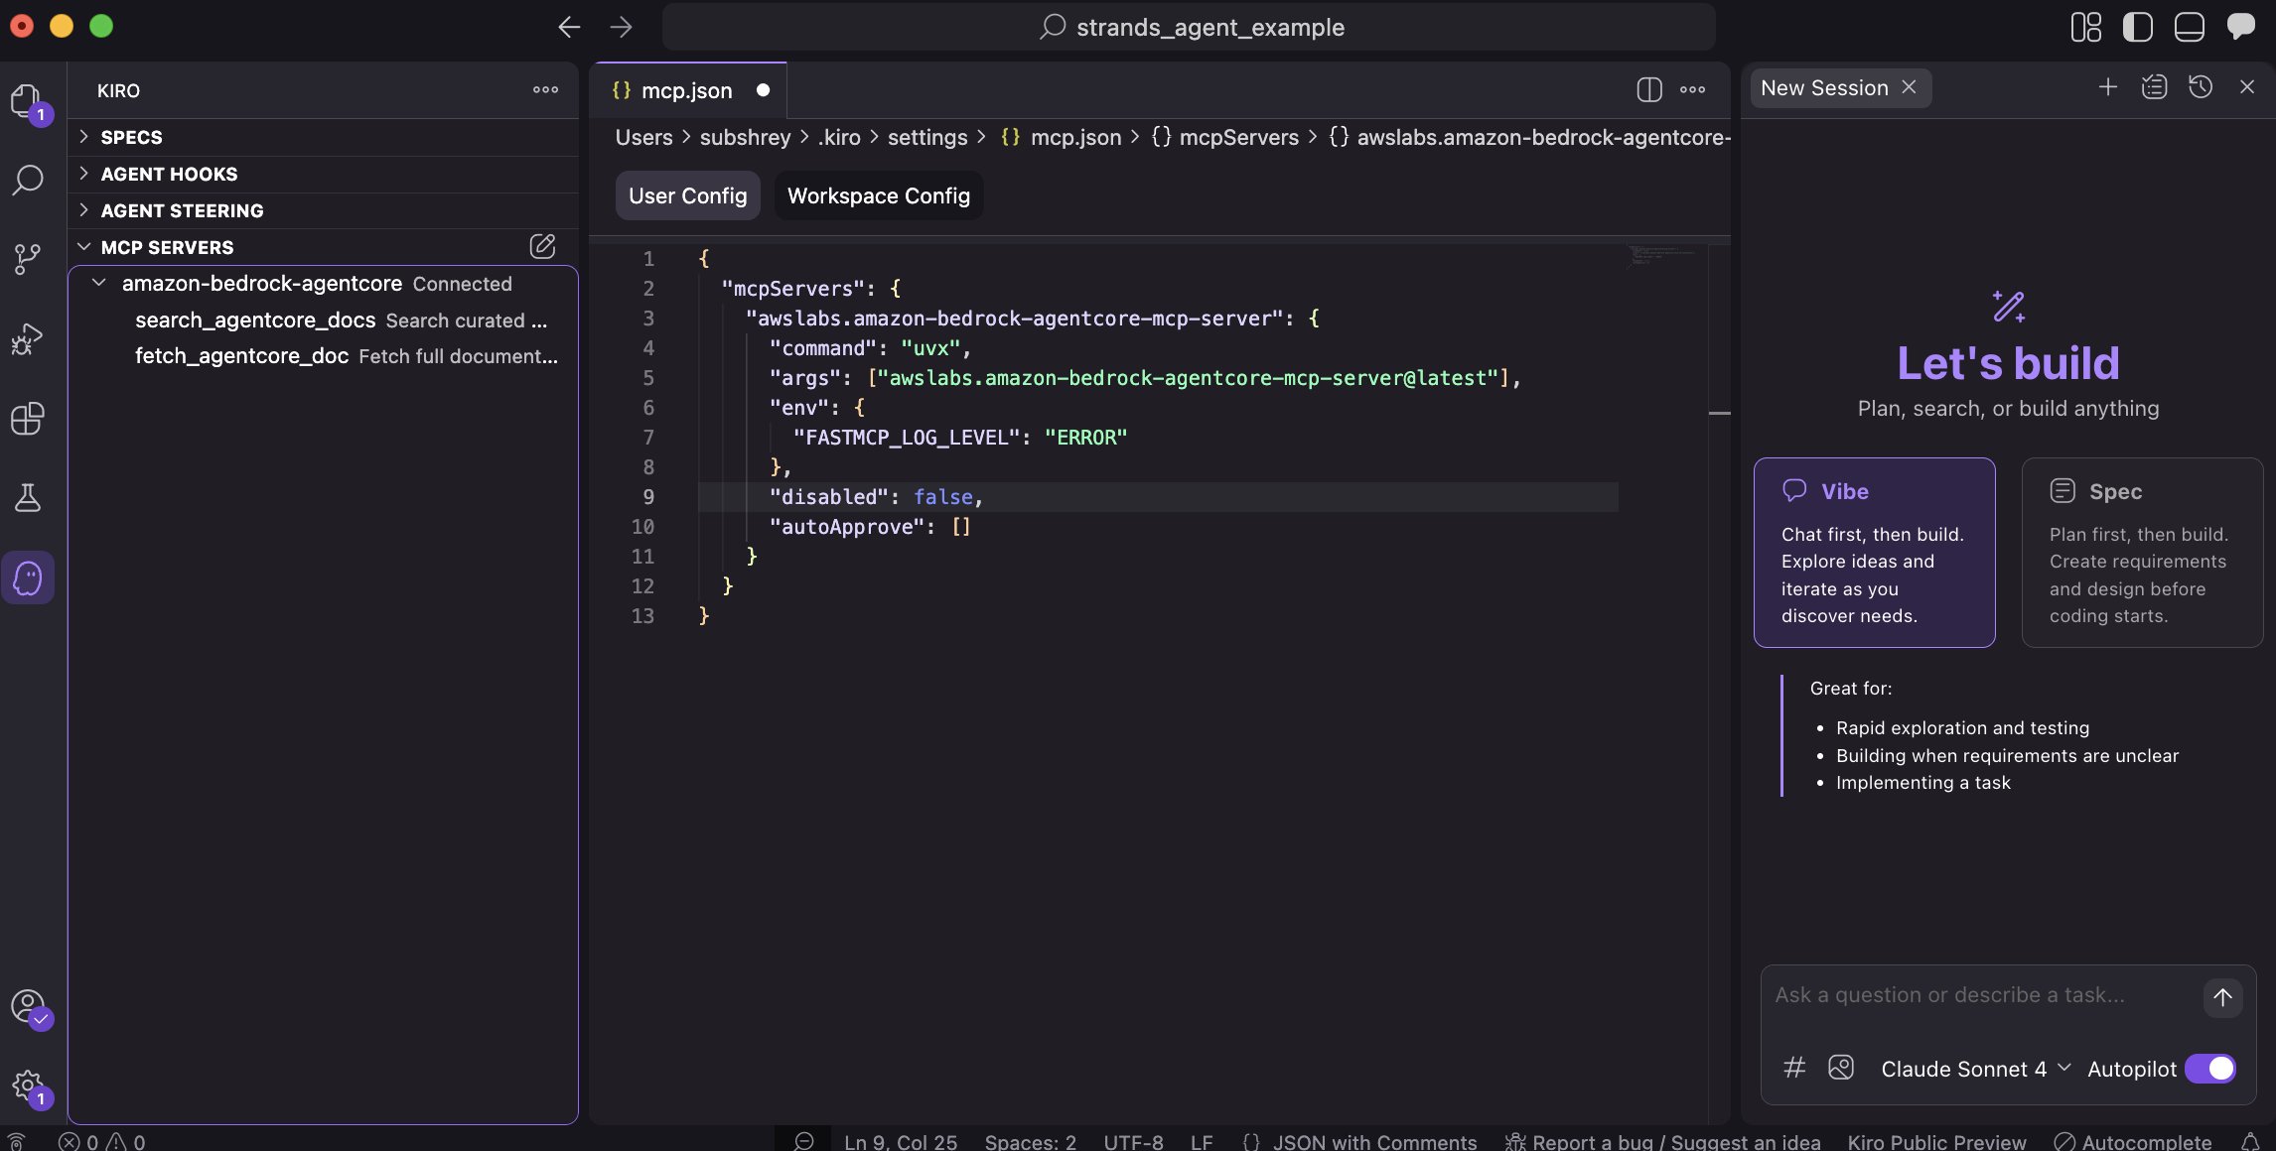Open Source Control in the activity bar
This screenshot has height=1151, width=2276.
[x=28, y=259]
